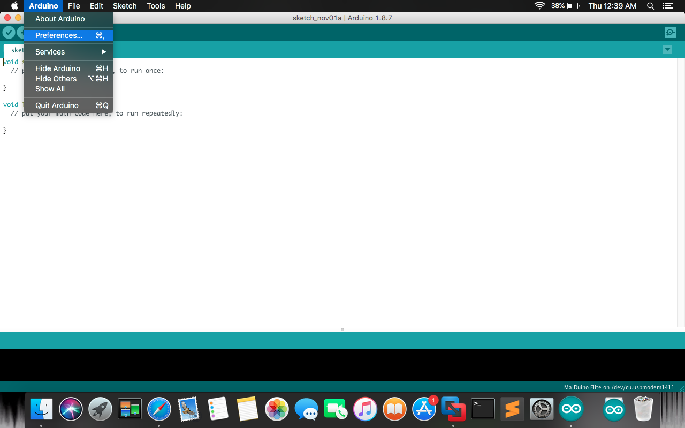
Task: Open the sketch tab dropdown arrow
Action: point(667,49)
